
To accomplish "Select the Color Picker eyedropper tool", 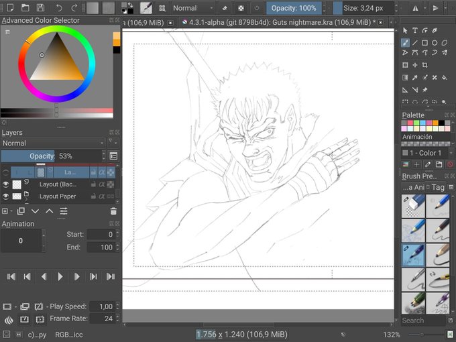I will pos(415,78).
